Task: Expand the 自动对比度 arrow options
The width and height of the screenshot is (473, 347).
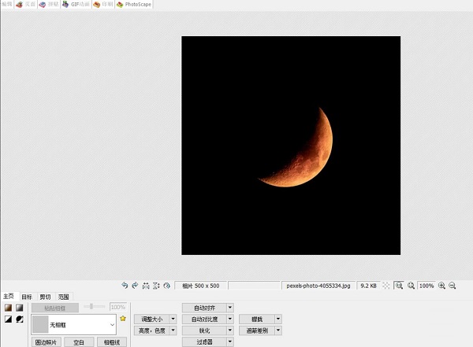Action: tap(229, 319)
